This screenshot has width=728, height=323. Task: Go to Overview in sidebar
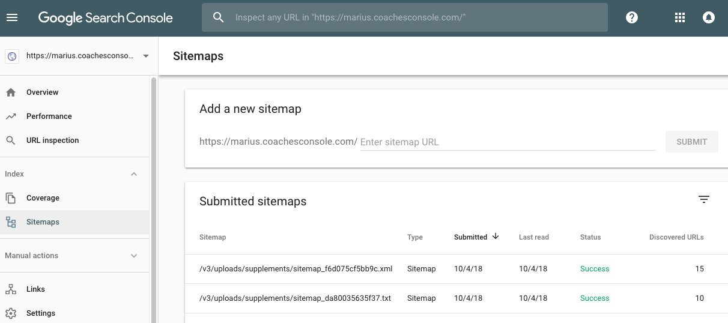[x=42, y=92]
